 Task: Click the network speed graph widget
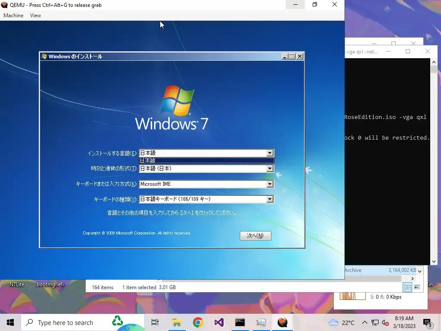pyautogui.click(x=352, y=296)
